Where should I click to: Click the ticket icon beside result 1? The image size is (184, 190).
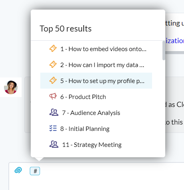[53, 48]
